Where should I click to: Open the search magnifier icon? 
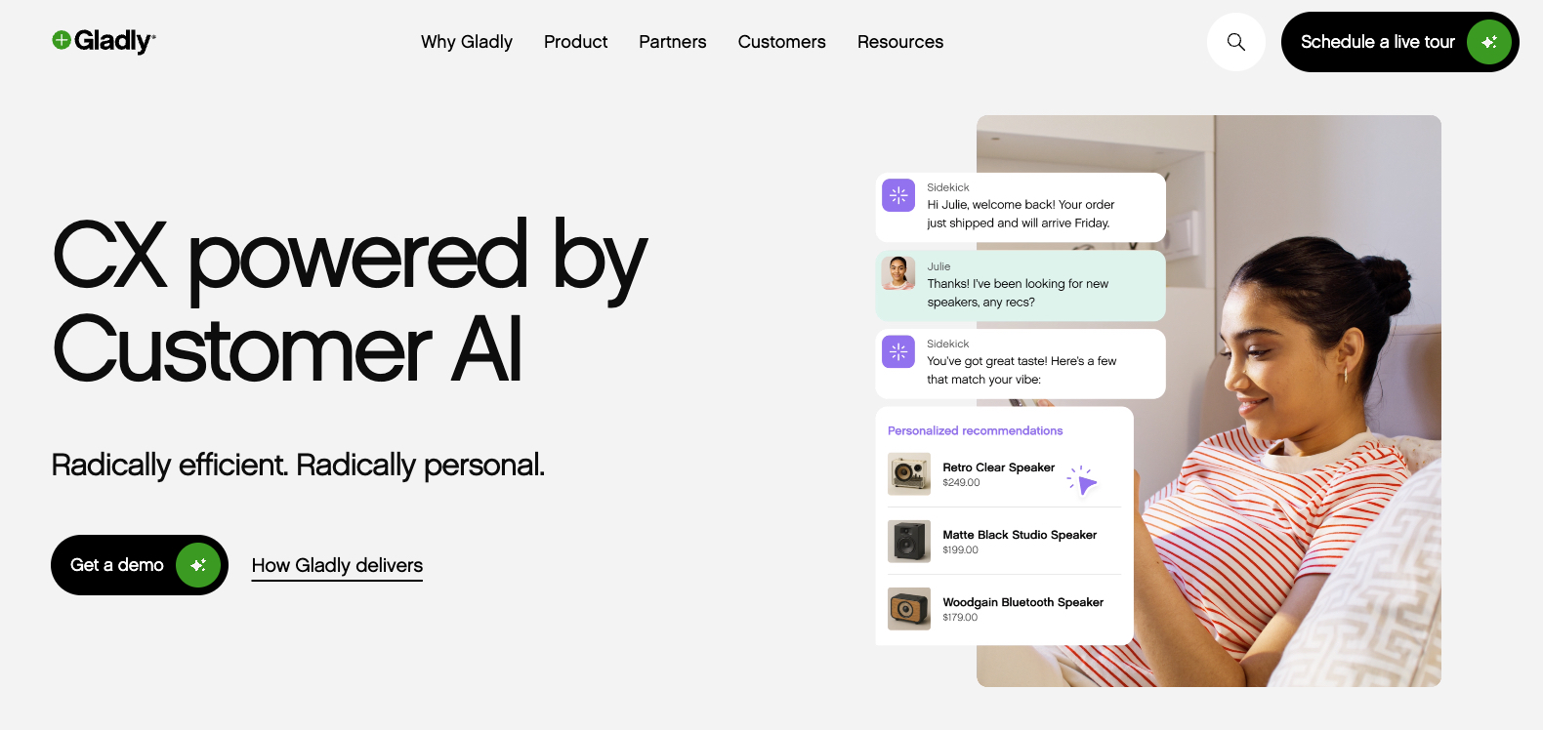[1236, 42]
